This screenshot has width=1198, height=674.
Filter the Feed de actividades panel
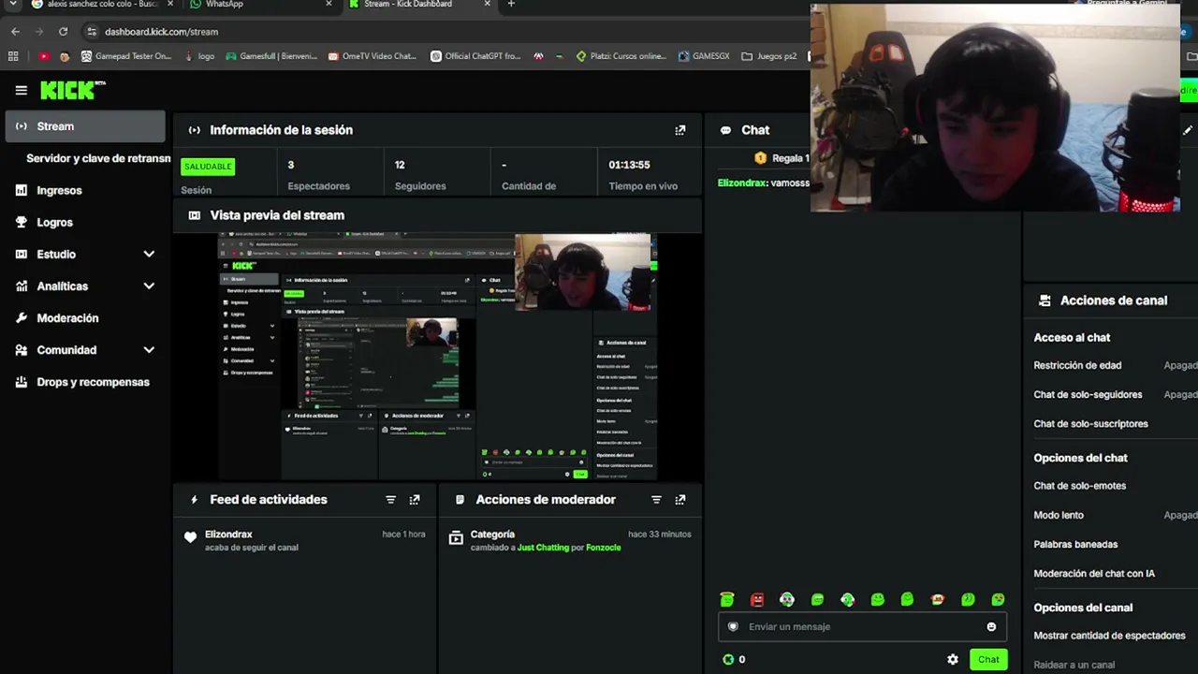(391, 500)
